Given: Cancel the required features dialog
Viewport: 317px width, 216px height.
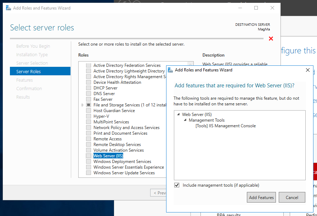Looking at the screenshot, I should point(292,197).
